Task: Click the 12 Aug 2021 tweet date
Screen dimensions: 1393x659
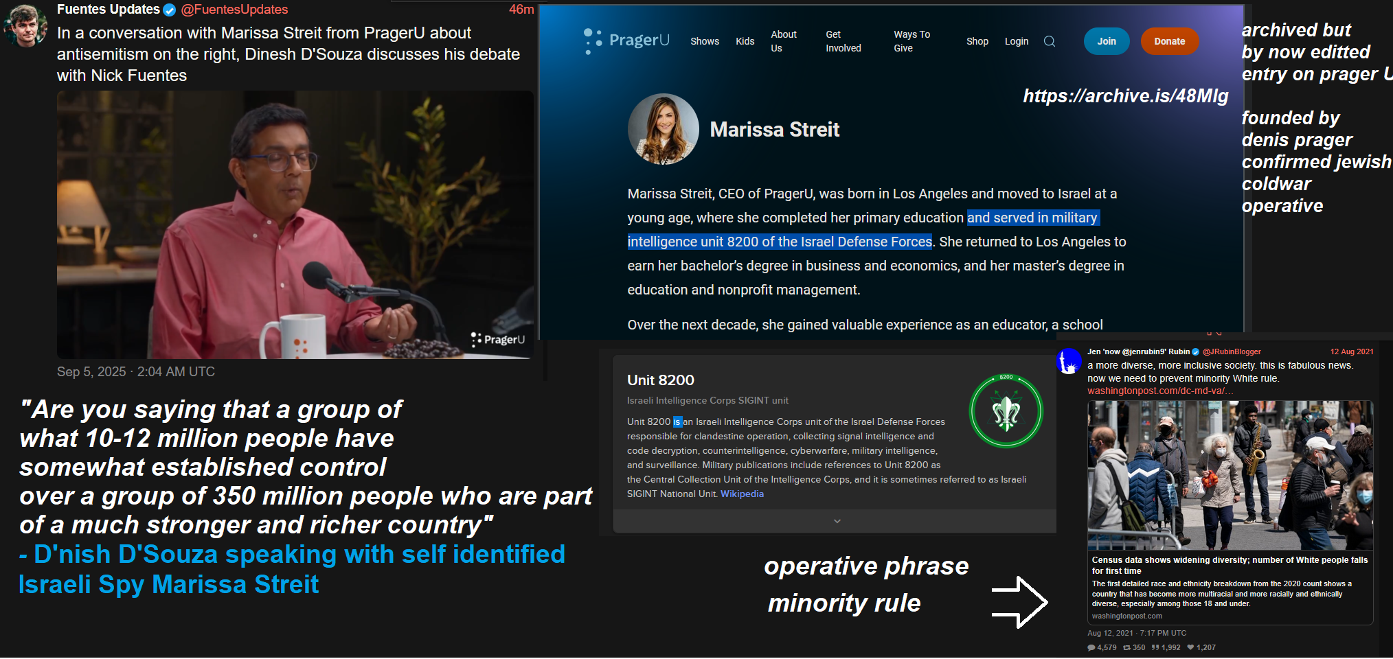Action: (1352, 351)
